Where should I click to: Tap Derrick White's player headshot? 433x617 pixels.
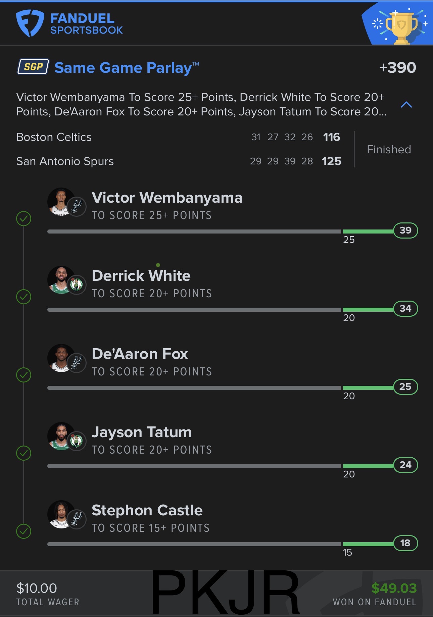coord(60,279)
